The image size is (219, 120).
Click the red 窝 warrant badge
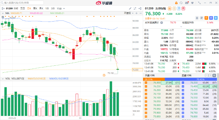[183, 8]
